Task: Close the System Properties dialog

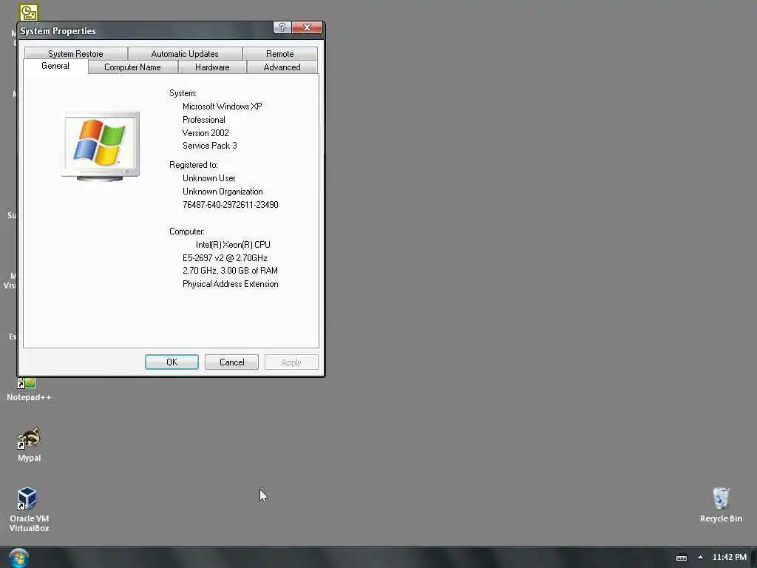Action: coord(307,27)
